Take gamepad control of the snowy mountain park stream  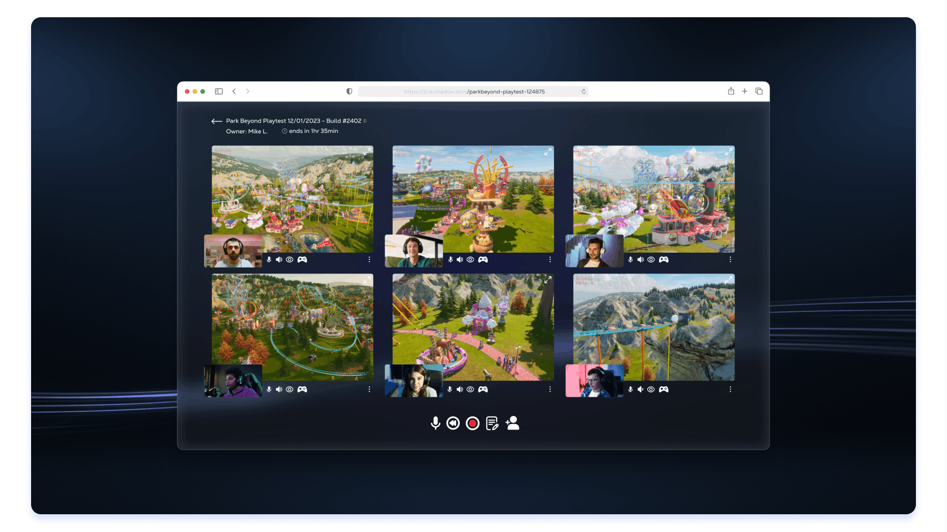(664, 260)
